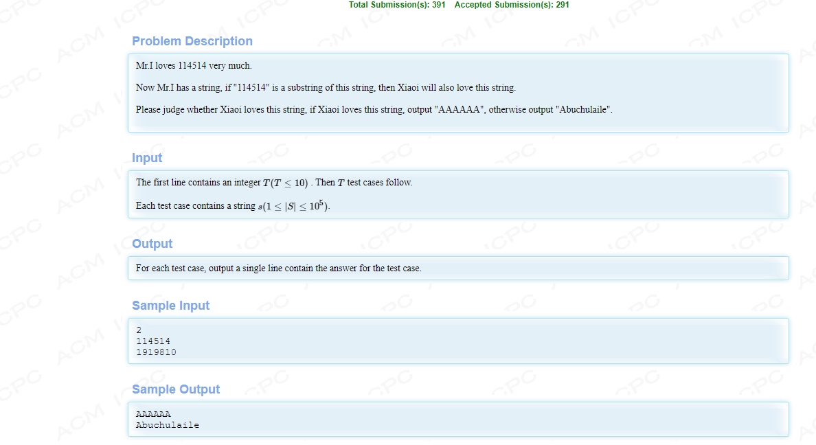
Task: Click the 'Total Submission(s): 391' text
Action: coord(397,5)
